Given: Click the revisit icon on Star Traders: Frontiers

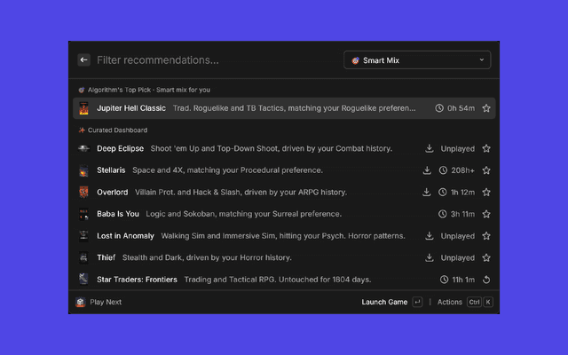Looking at the screenshot, I should coord(486,280).
